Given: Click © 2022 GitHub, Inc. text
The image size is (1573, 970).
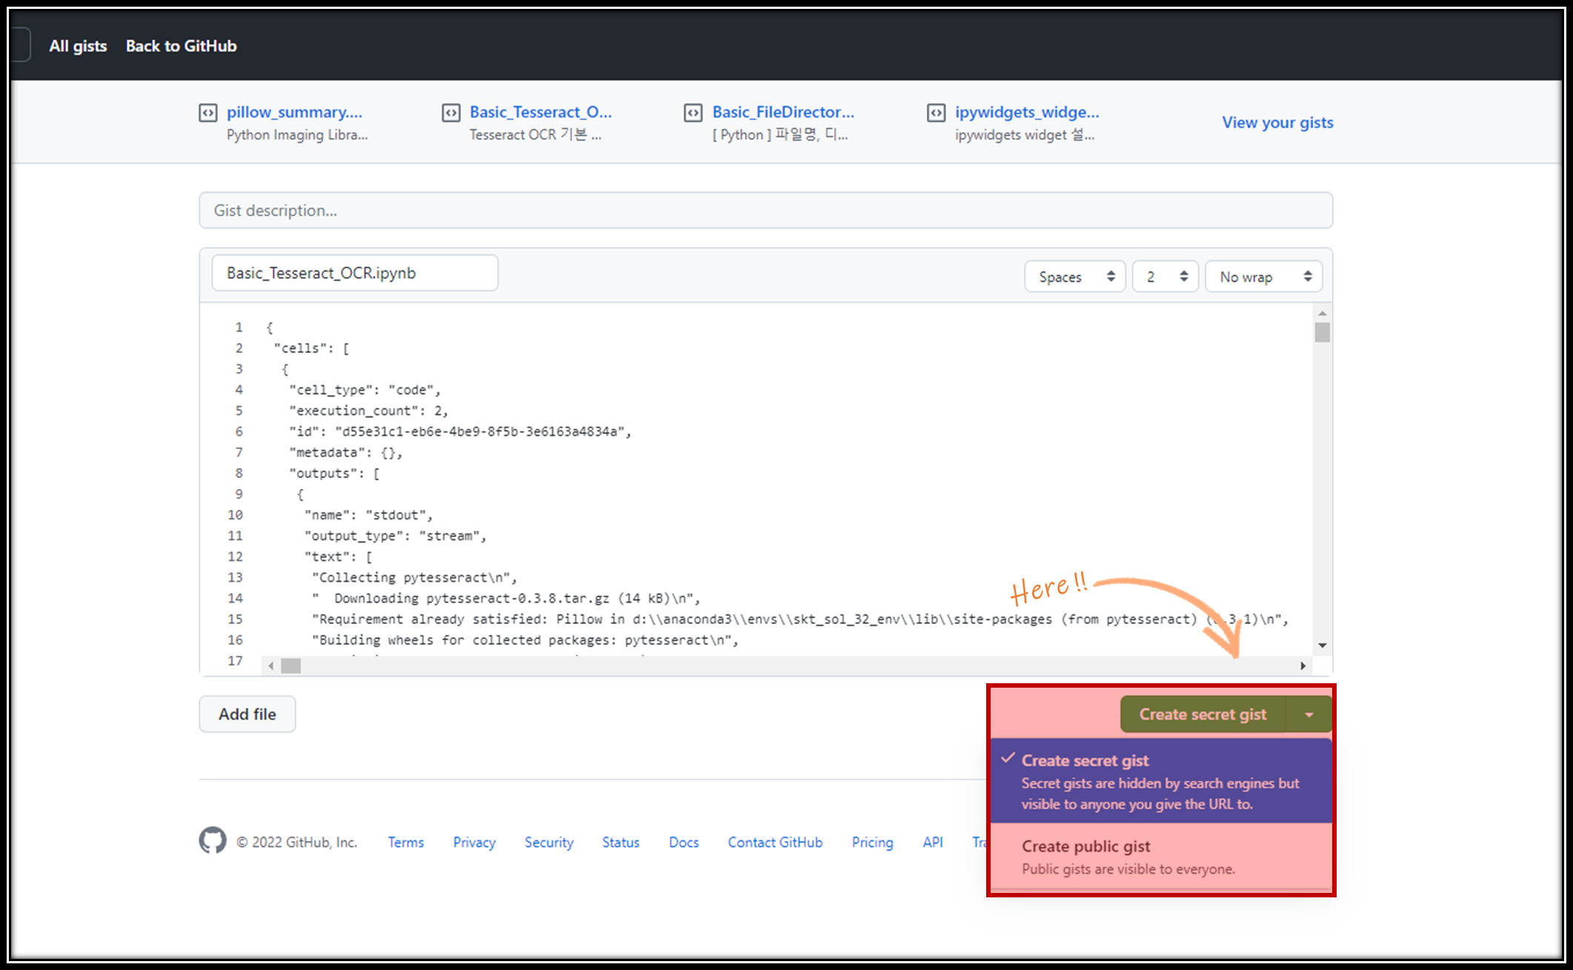Looking at the screenshot, I should click(297, 843).
